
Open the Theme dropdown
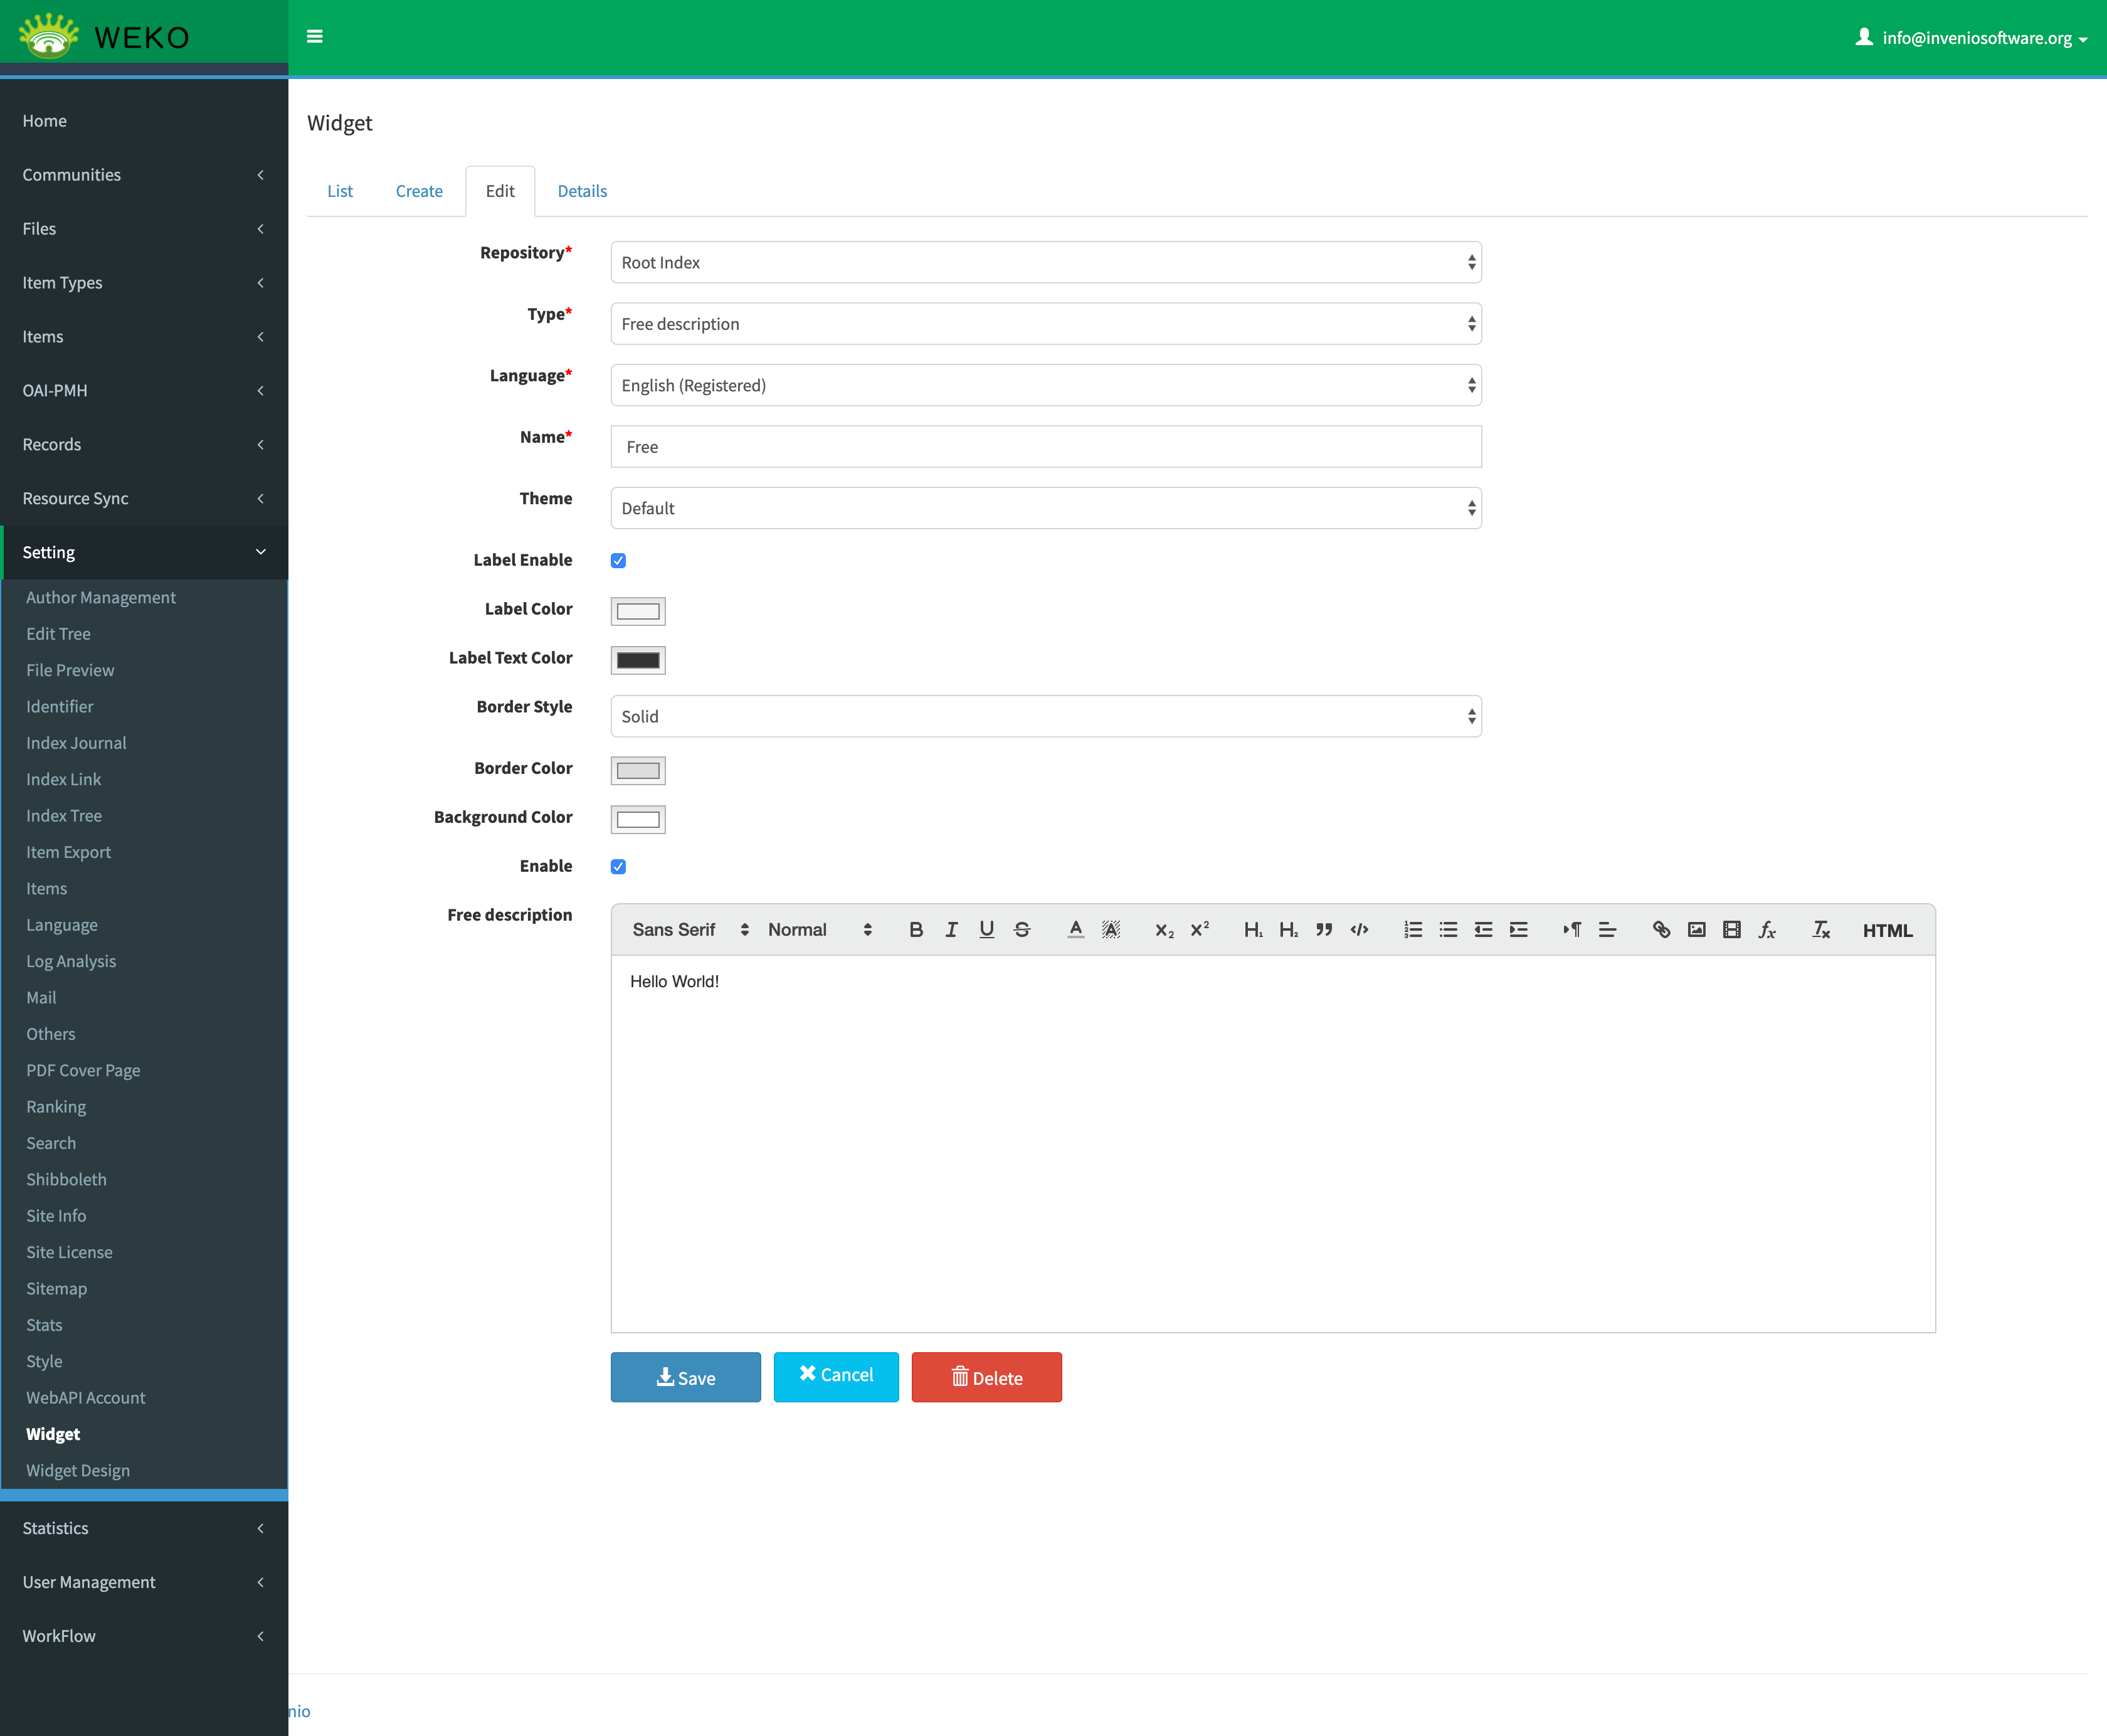click(1045, 509)
